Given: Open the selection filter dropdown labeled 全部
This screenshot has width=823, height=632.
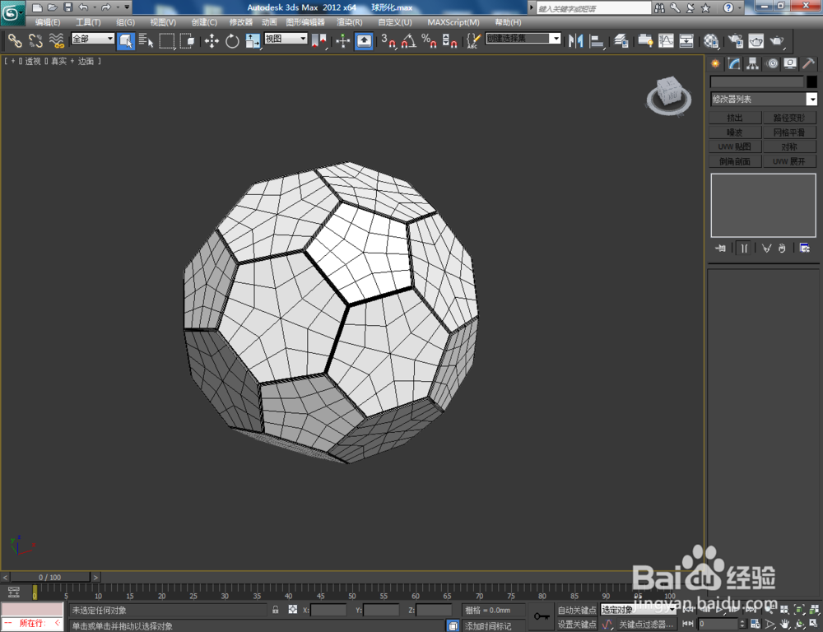Looking at the screenshot, I should (x=93, y=39).
